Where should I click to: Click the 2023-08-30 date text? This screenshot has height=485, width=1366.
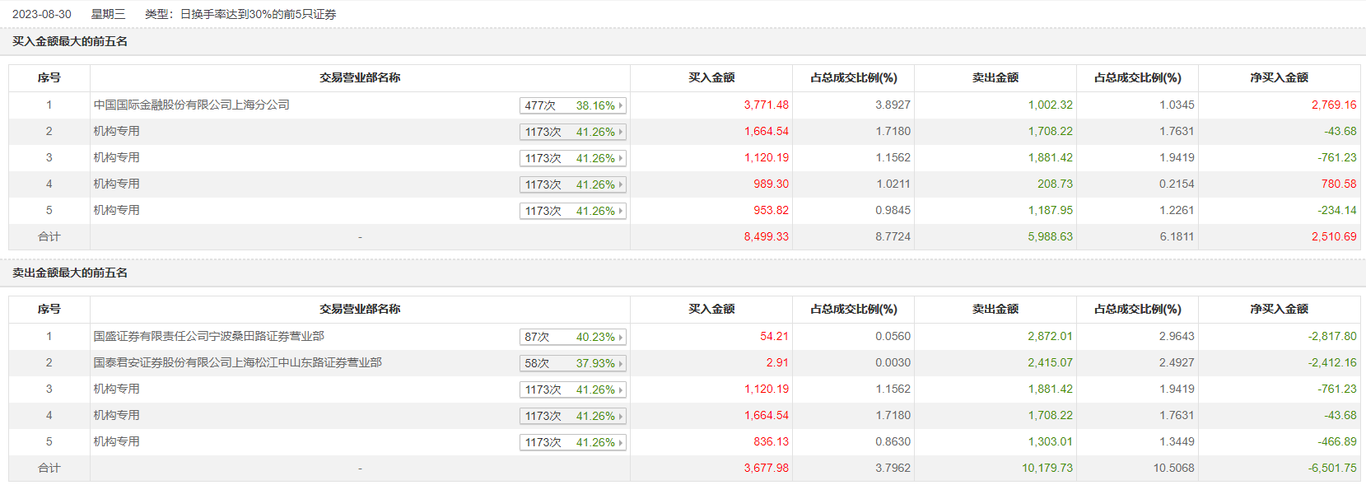click(41, 14)
